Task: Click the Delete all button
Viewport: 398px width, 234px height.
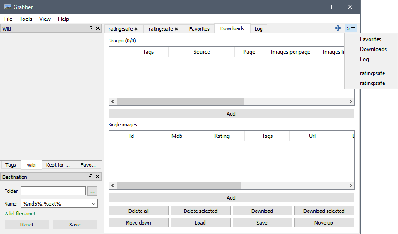Action: point(138,211)
